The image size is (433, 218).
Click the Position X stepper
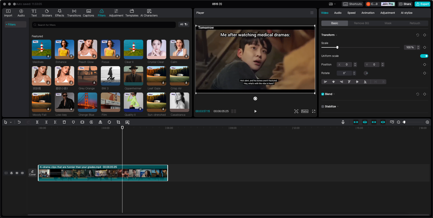coord(355,64)
